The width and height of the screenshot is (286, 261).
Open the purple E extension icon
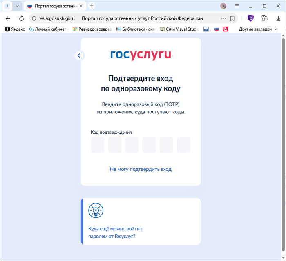tap(250, 18)
